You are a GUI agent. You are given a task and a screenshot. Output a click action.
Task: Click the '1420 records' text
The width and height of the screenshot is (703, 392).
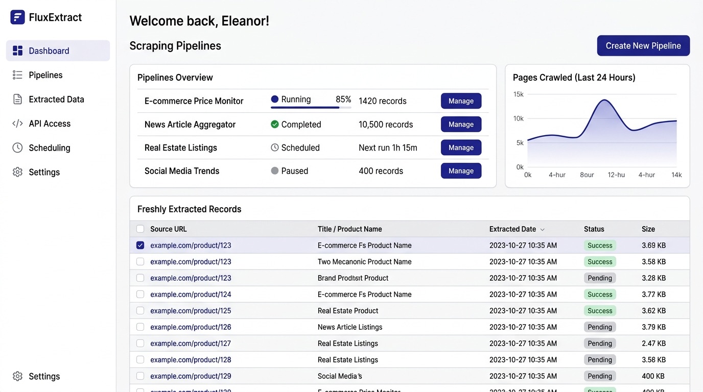pyautogui.click(x=383, y=101)
